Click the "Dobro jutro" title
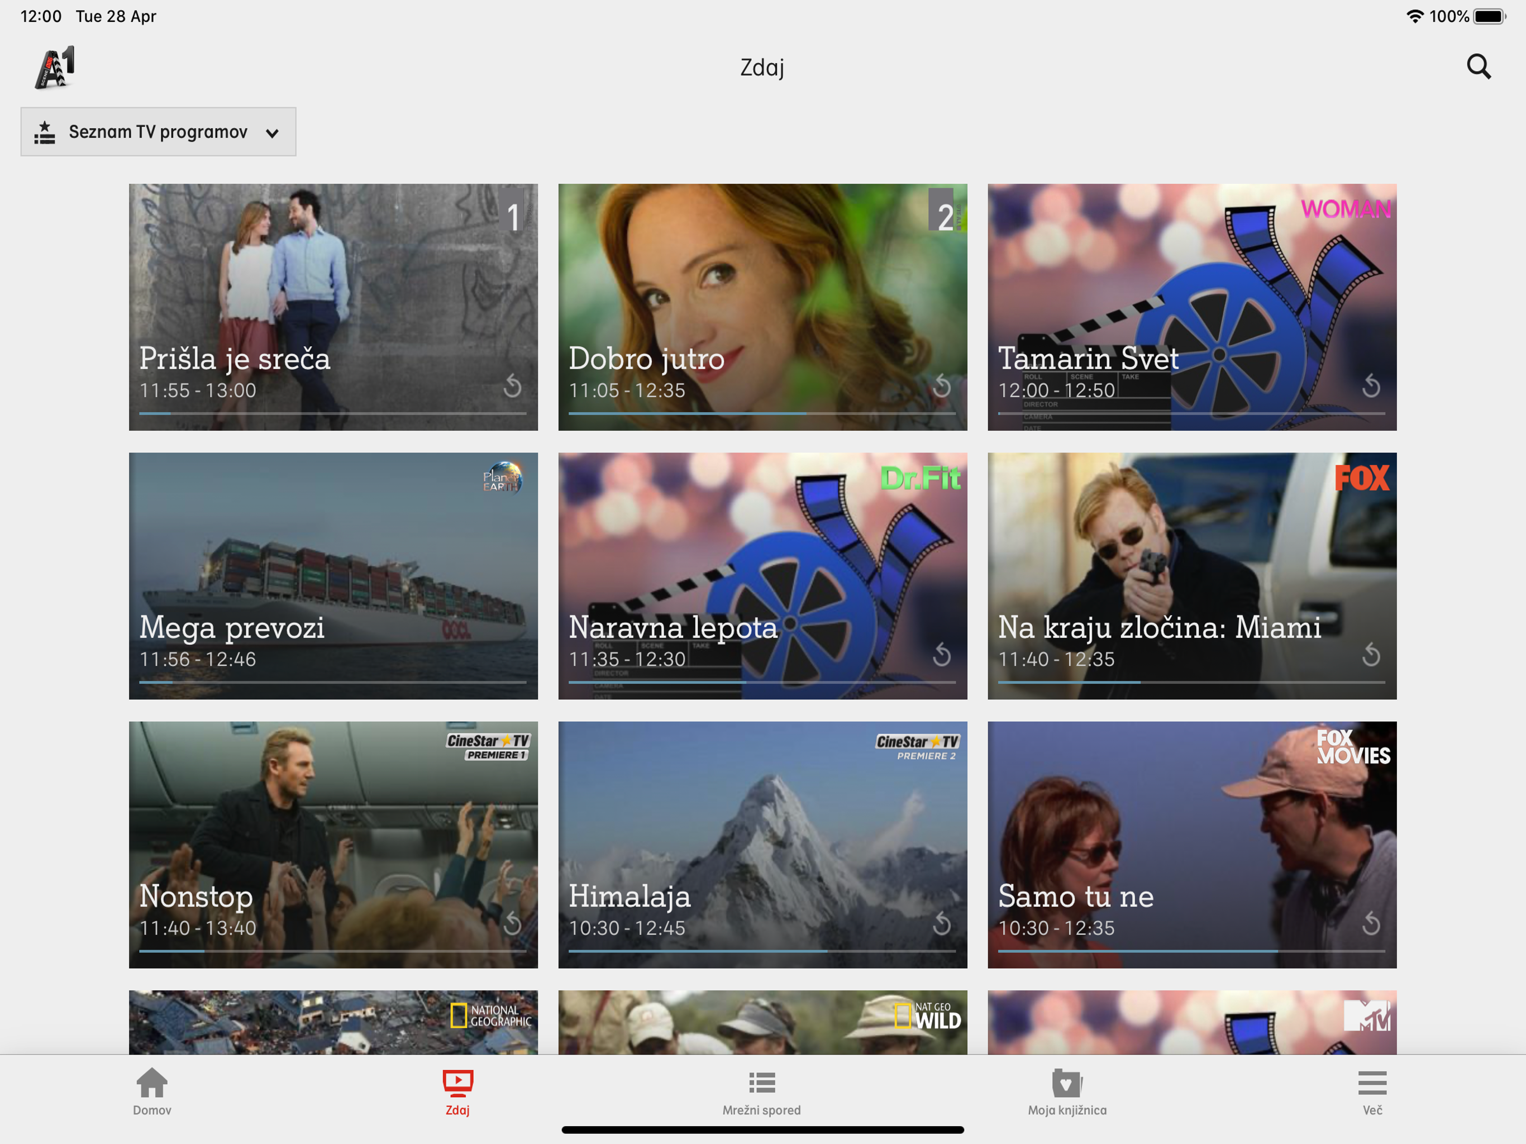Screen dimensions: 1526x1144 tap(646, 359)
